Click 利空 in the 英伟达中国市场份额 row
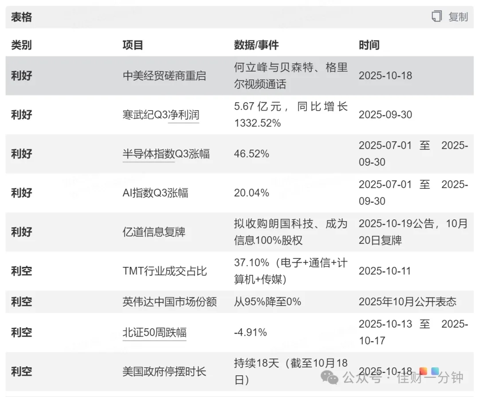This screenshot has width=479, height=397. [x=21, y=302]
